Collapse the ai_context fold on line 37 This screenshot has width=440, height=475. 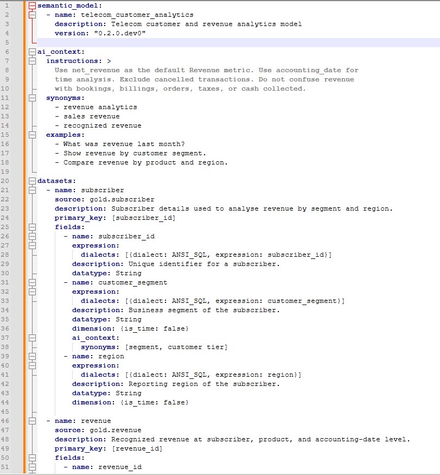[x=32, y=338]
